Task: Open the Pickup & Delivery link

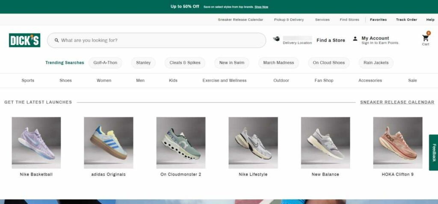Action: coord(289,20)
